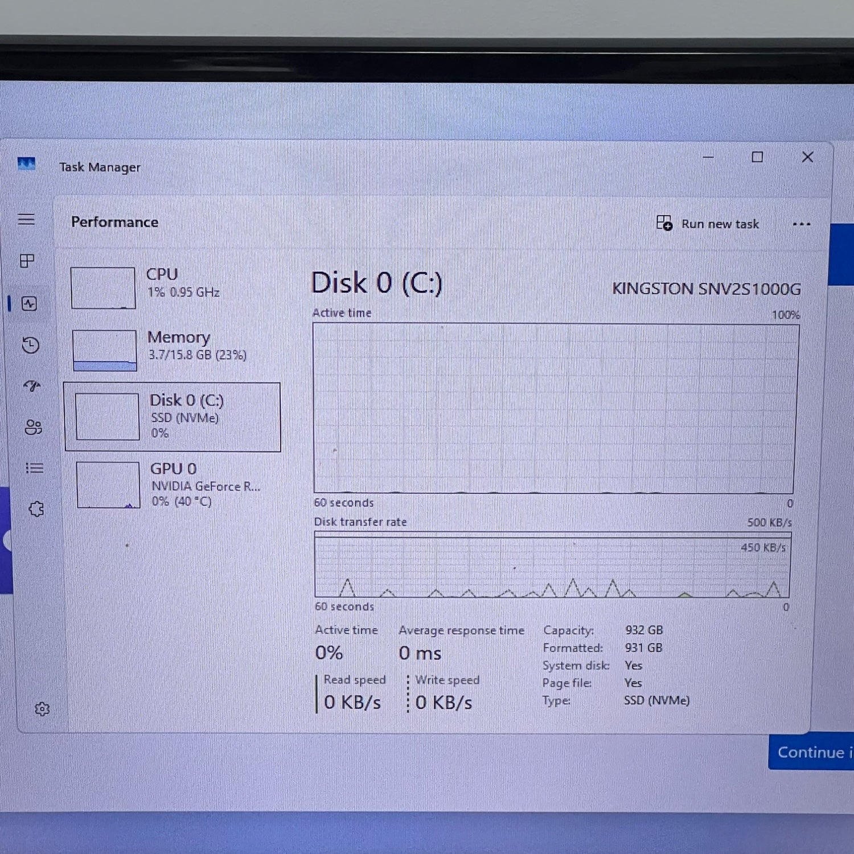Viewport: 854px width, 854px height.
Task: Open the Users page icon
Action: coord(33,427)
